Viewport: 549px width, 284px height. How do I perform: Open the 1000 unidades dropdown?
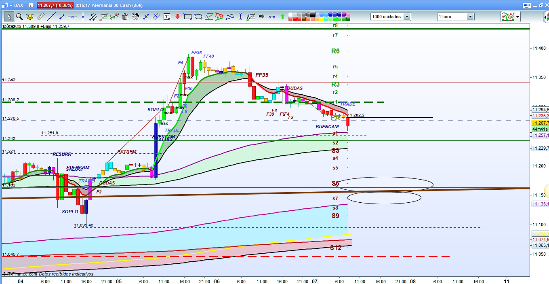407,17
